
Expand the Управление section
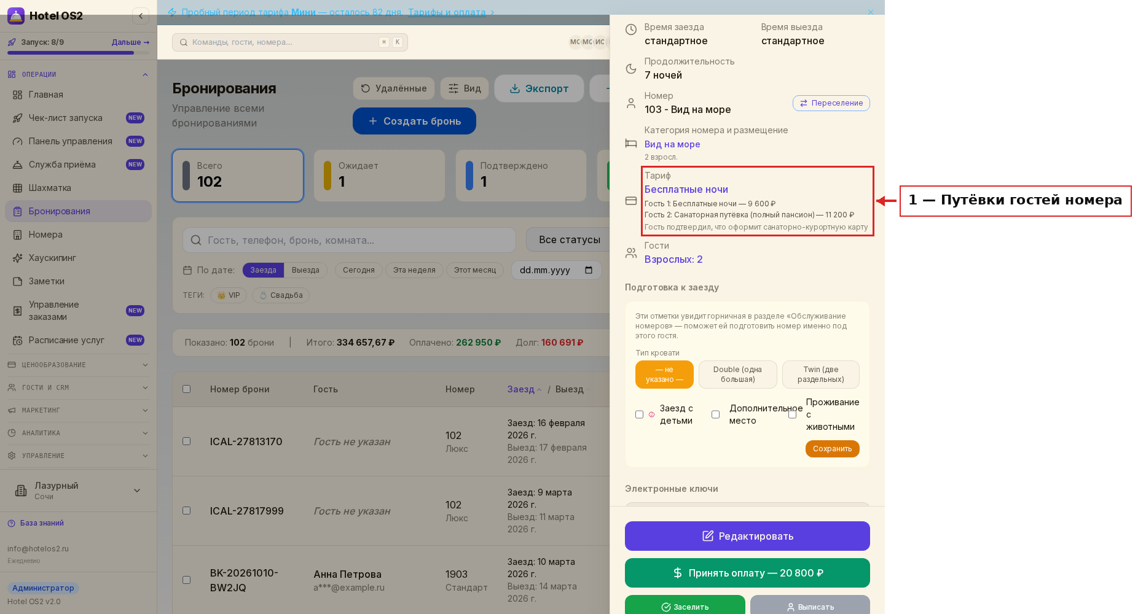tap(78, 456)
